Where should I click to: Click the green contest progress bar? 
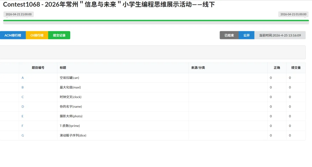(156, 21)
